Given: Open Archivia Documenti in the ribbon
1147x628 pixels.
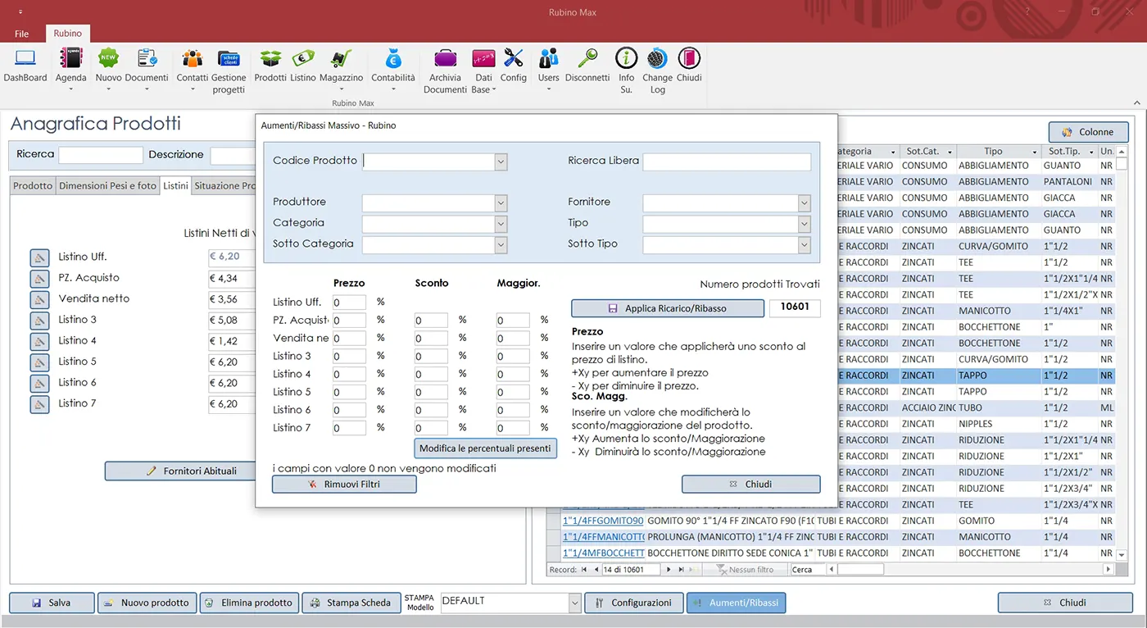Looking at the screenshot, I should (x=445, y=71).
